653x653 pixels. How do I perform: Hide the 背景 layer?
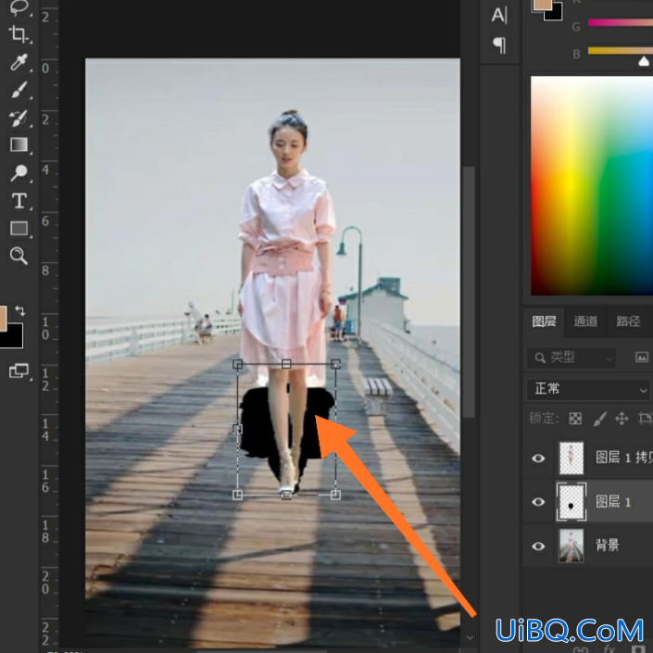[538, 546]
